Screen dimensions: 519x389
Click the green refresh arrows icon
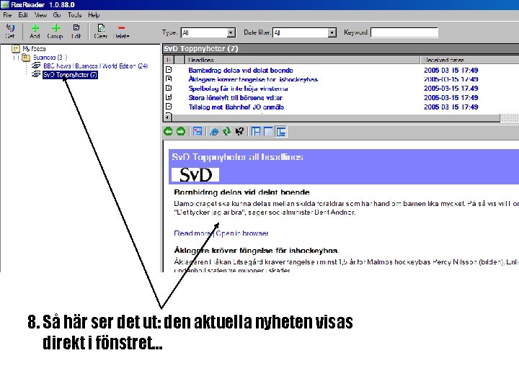pos(227,132)
